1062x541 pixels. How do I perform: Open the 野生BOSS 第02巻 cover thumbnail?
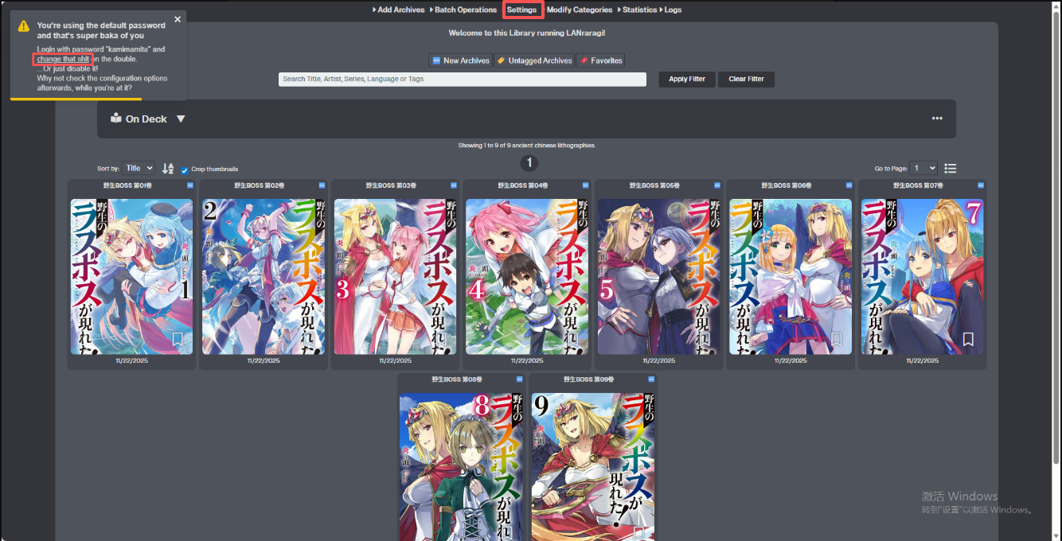click(x=264, y=277)
